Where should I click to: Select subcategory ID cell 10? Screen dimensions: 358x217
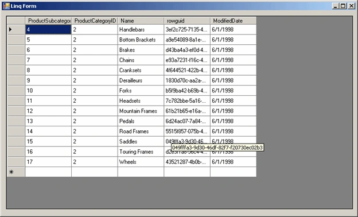(x=48, y=91)
